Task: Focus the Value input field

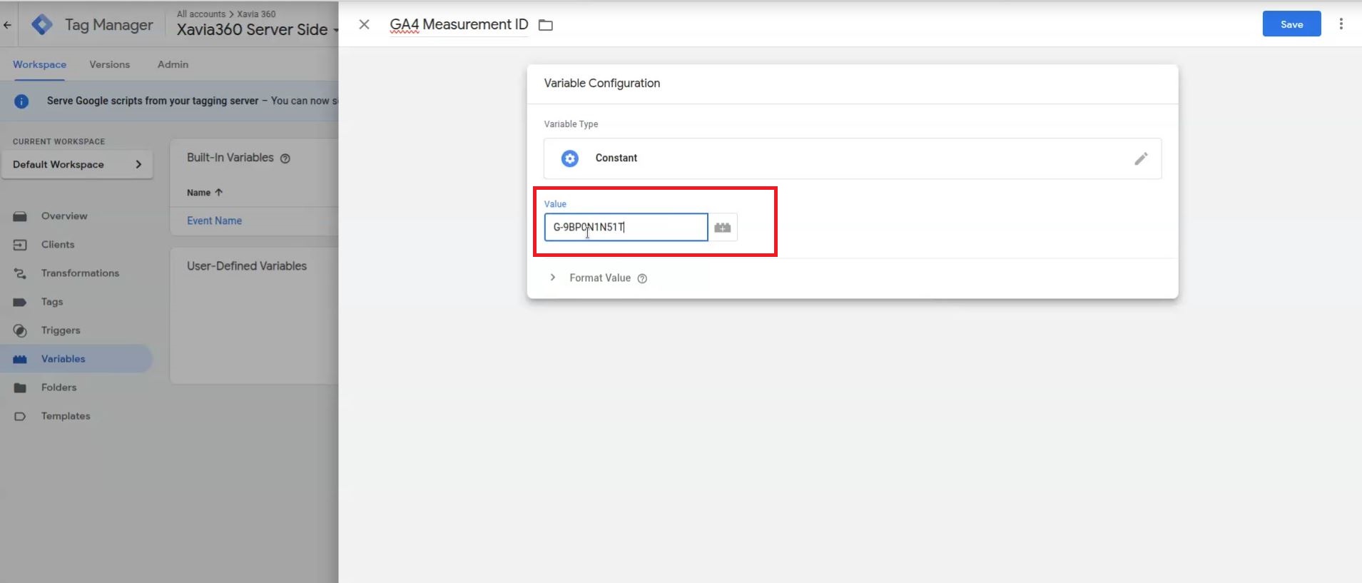Action: pyautogui.click(x=626, y=227)
